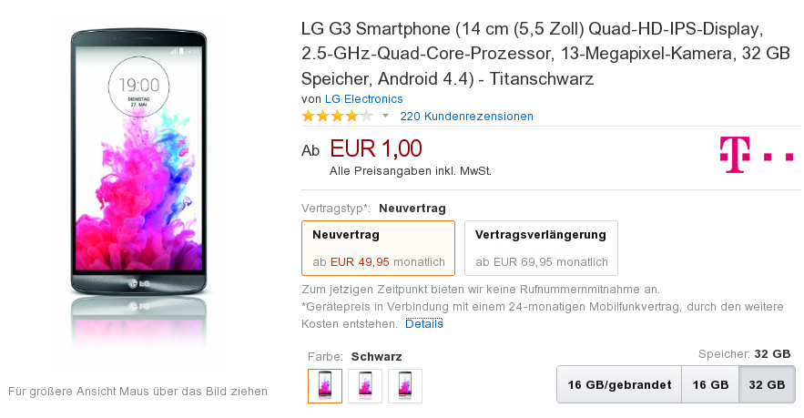Open 220 Kundenrezensionen reviews link

coord(466,117)
